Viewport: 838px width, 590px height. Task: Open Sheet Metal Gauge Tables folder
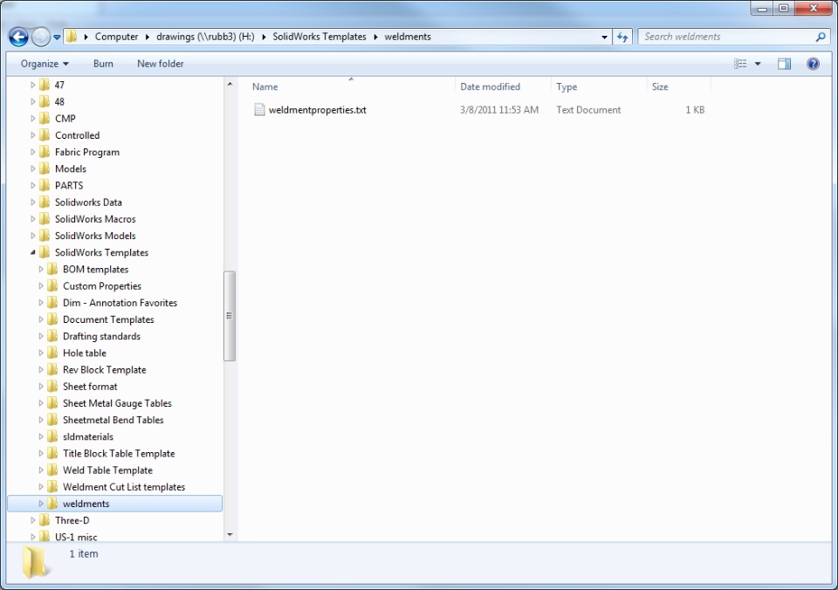click(118, 403)
